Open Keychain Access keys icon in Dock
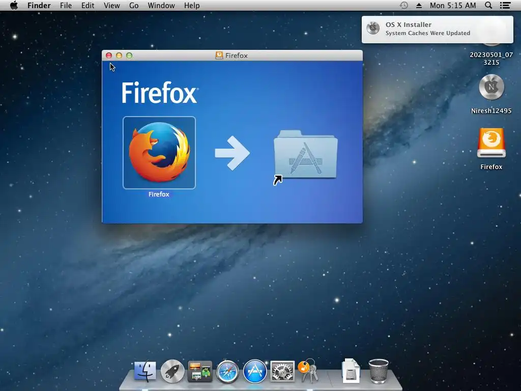Viewport: 521px width, 391px height. click(x=308, y=371)
